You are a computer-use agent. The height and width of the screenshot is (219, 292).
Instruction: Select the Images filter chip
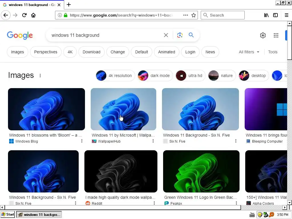point(17,52)
